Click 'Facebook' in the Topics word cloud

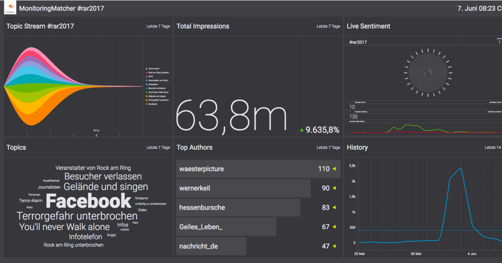[89, 201]
